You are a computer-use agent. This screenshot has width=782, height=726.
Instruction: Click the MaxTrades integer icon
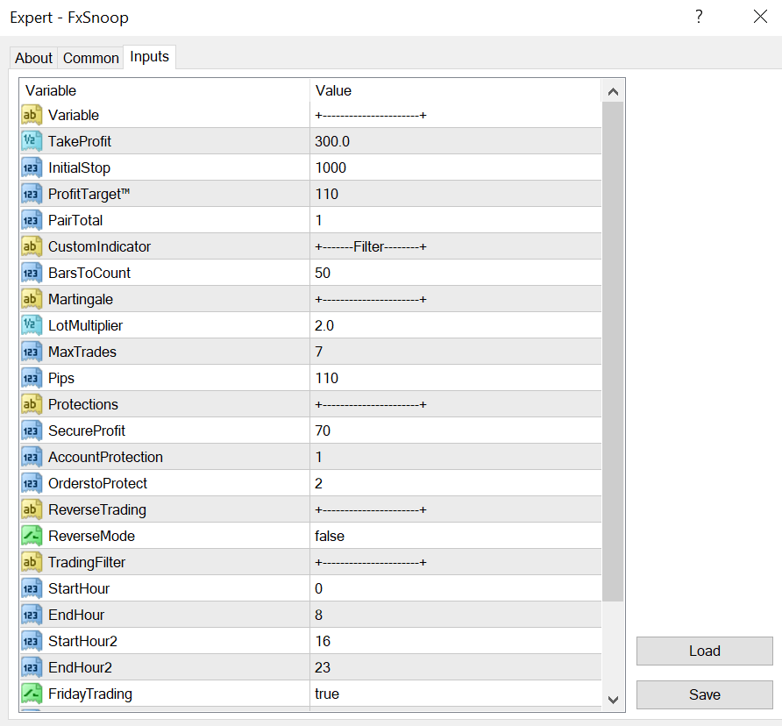32,352
